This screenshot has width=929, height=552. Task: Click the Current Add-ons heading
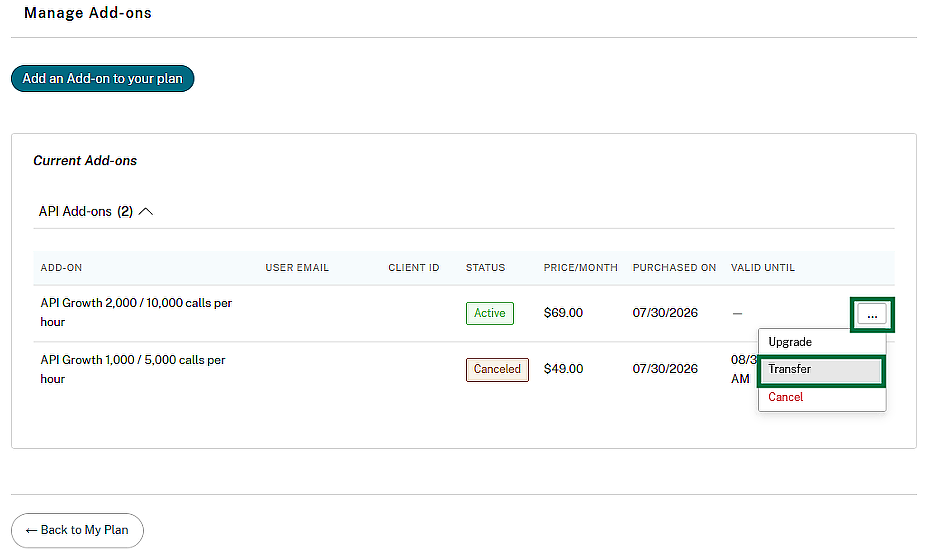[x=85, y=161]
